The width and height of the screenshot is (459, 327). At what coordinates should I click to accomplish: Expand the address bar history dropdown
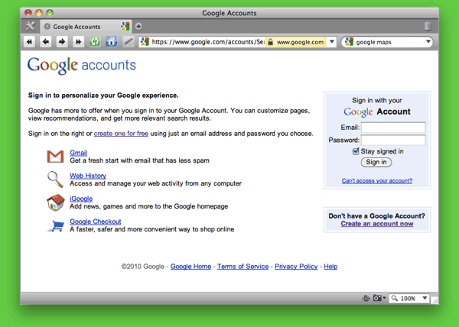pos(332,42)
